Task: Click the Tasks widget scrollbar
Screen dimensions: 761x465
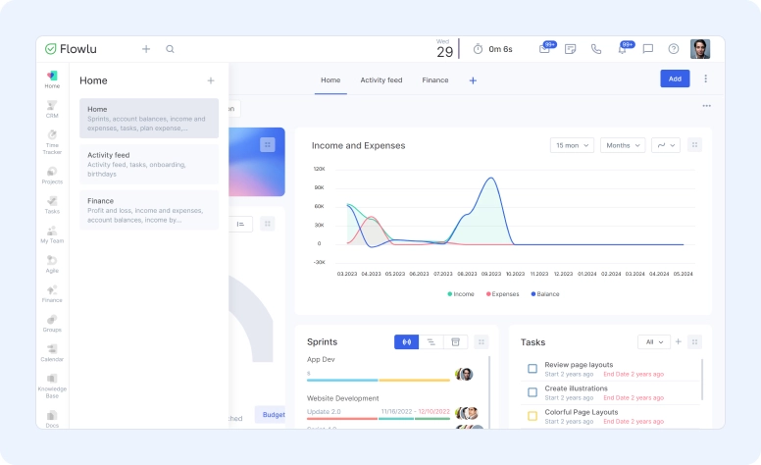Action: pos(702,380)
